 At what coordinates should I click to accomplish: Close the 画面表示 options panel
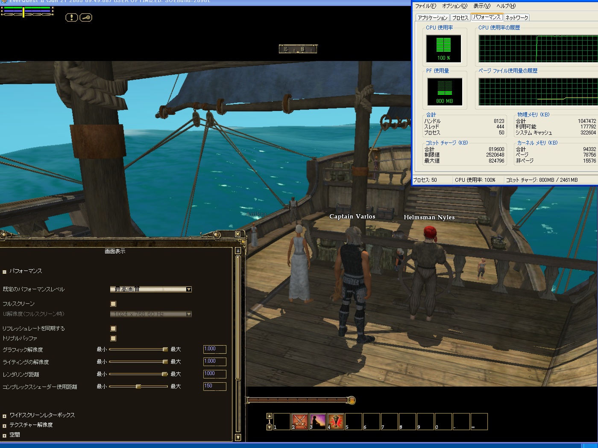(x=237, y=234)
